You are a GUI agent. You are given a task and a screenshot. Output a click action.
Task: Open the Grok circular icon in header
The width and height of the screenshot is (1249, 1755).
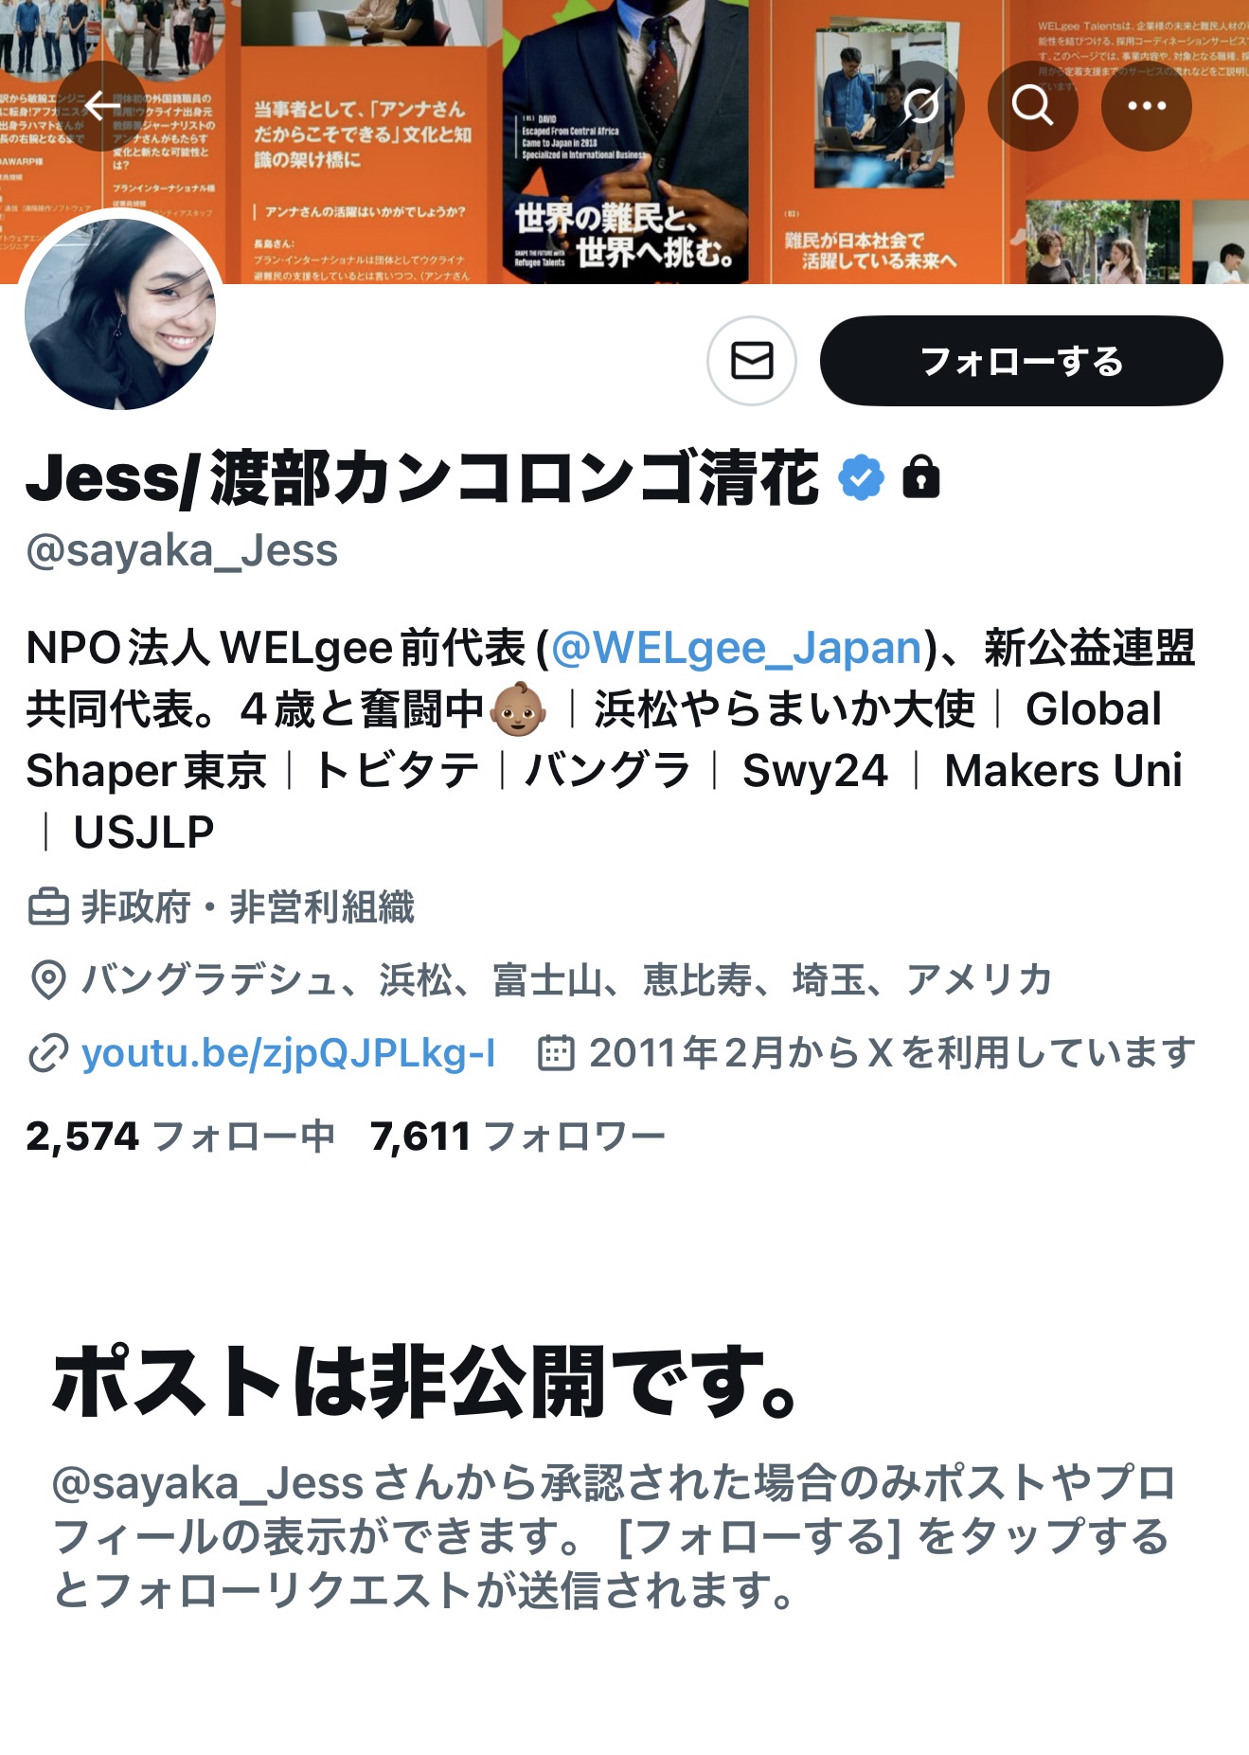[919, 106]
